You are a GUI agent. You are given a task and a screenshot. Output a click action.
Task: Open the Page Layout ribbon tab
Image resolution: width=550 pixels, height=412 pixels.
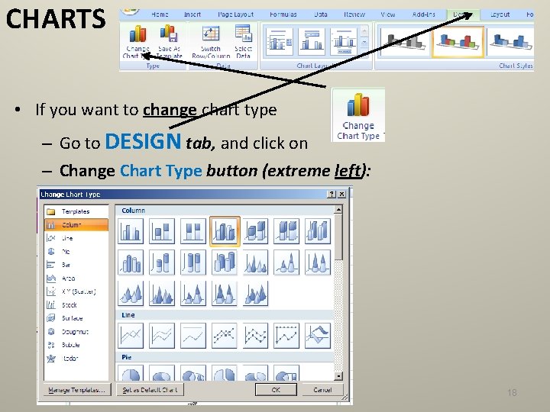coord(236,14)
